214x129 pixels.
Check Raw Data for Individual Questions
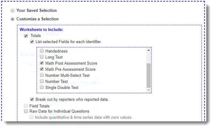(x=26, y=111)
